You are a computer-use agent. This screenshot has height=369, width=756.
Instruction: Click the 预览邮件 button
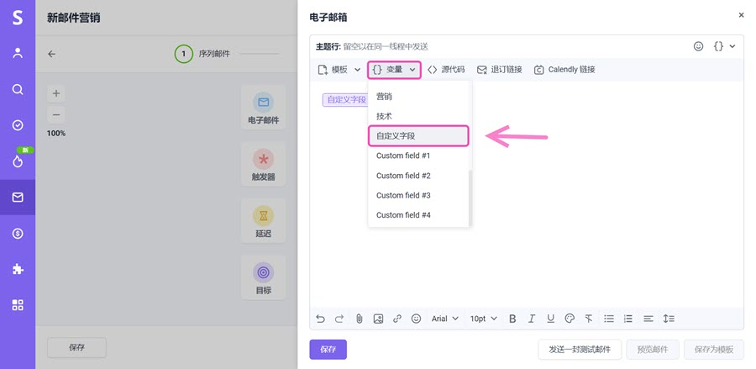pyautogui.click(x=653, y=350)
